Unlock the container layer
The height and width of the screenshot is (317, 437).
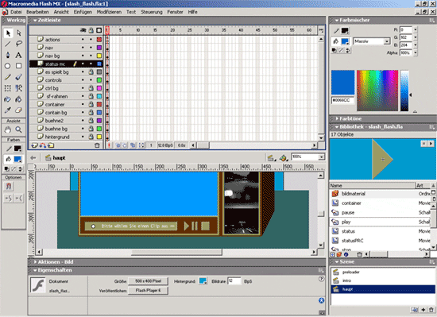click(91, 104)
